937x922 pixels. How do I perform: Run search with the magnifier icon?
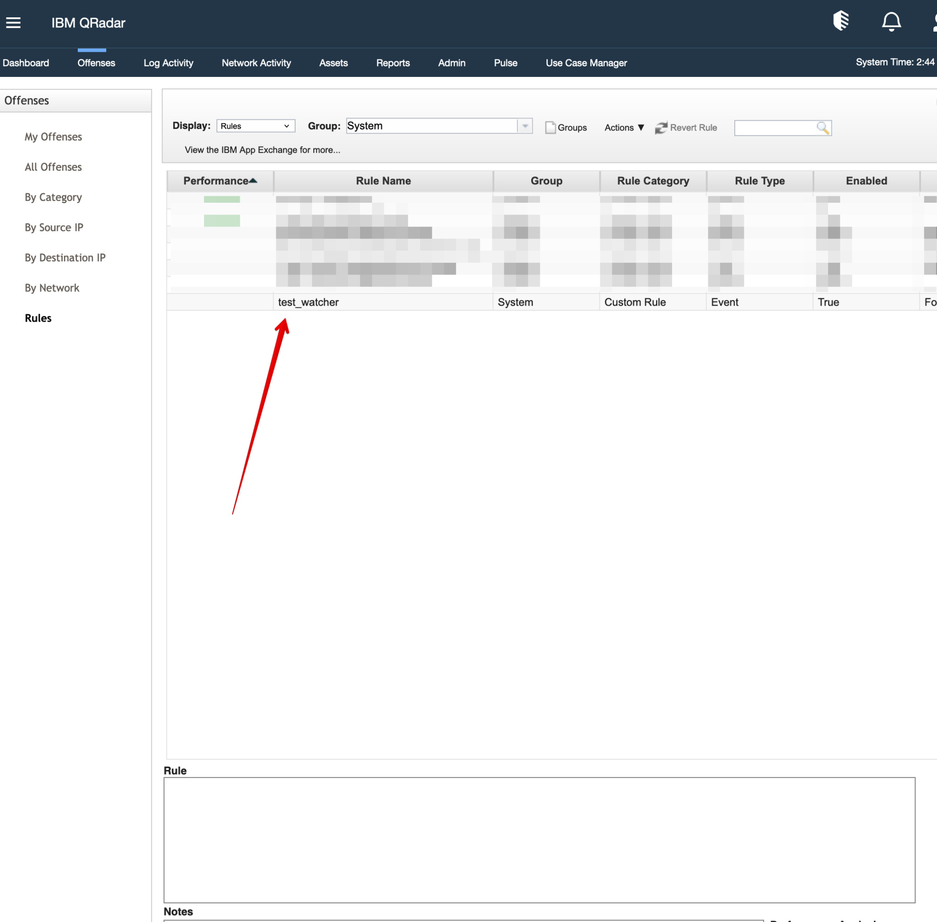823,127
